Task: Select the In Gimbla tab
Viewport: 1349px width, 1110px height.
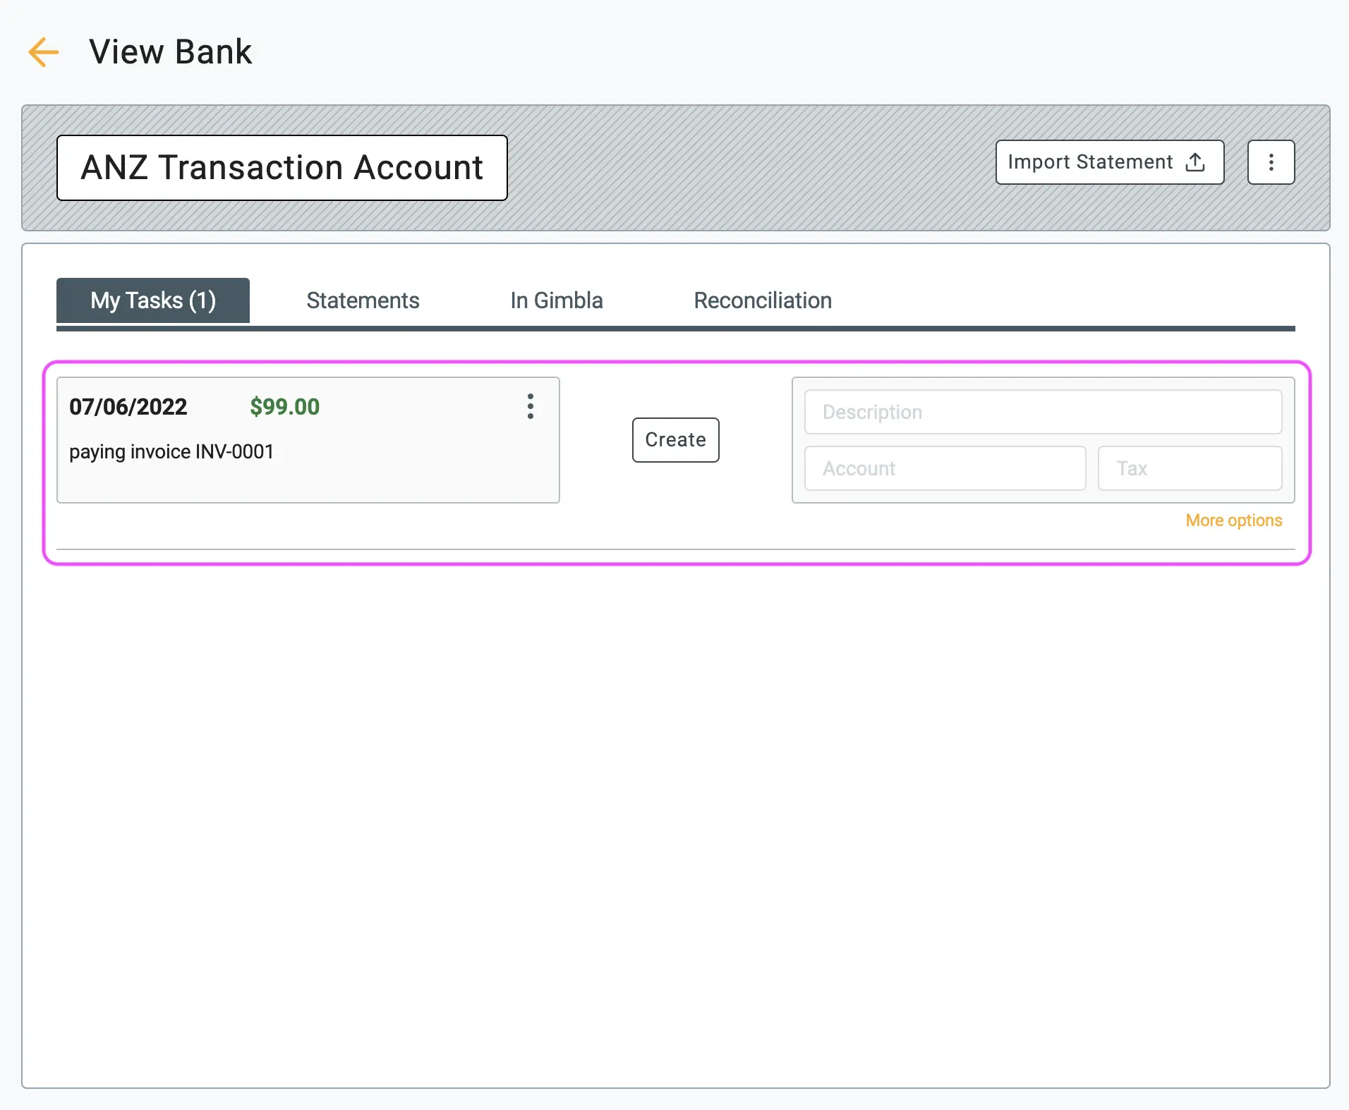Action: [x=557, y=300]
